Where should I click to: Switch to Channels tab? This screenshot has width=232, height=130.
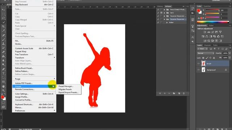click(207, 45)
